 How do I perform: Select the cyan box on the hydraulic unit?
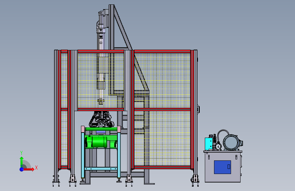pyautogui.click(x=209, y=144)
